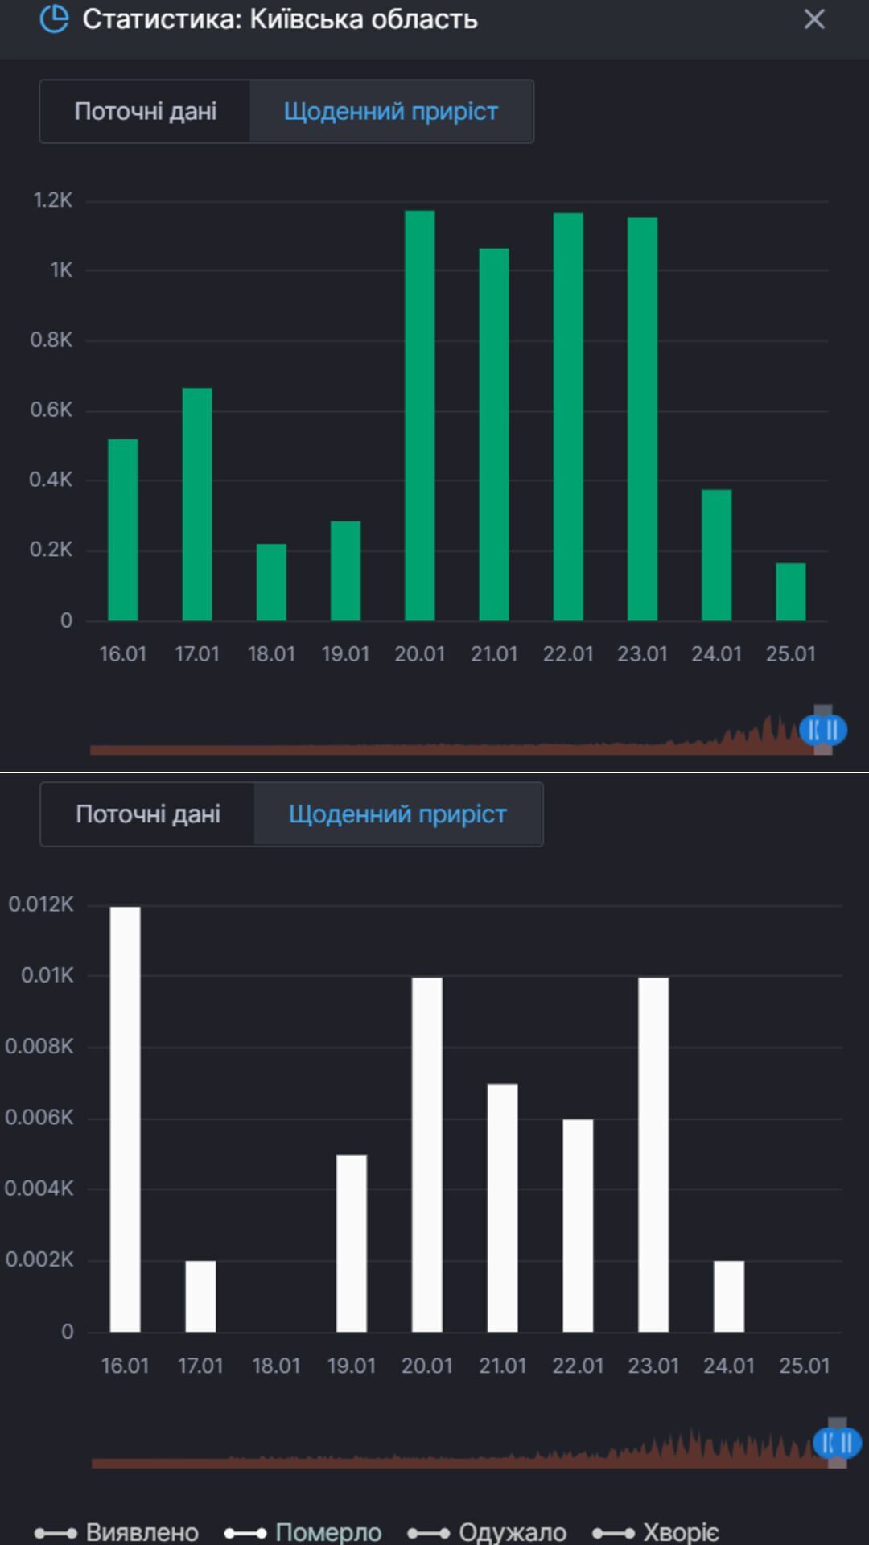Click the white bar for 19.01
869x1545 pixels.
352,1242
